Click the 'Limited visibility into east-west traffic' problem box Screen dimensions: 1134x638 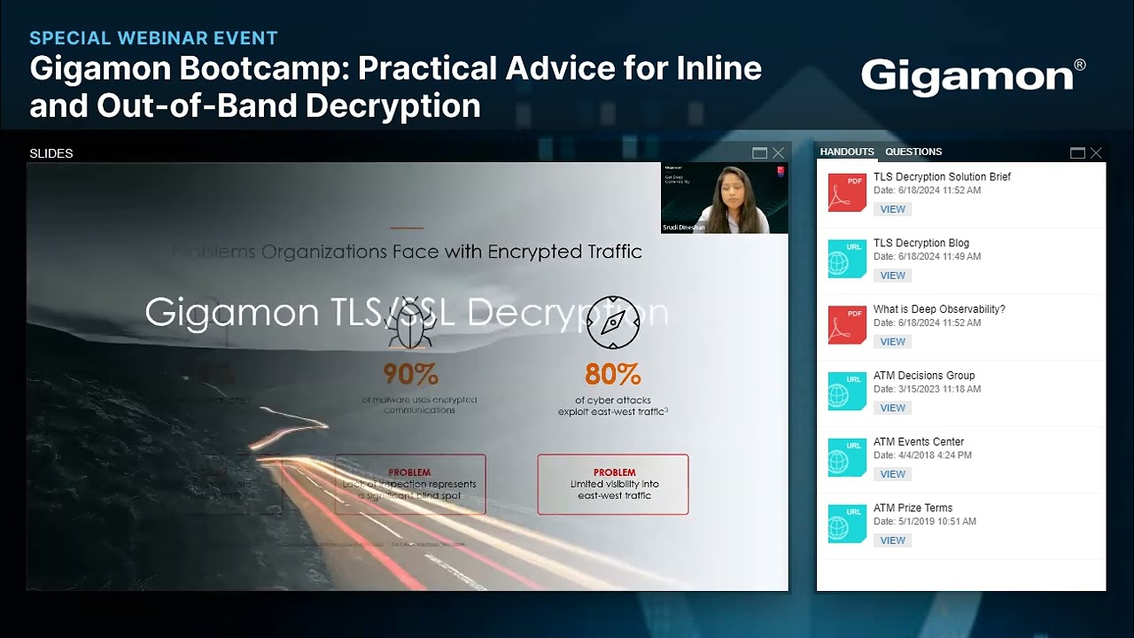click(613, 485)
